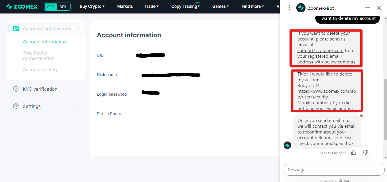Click the 'Once you send email to us' message

tap(327, 132)
